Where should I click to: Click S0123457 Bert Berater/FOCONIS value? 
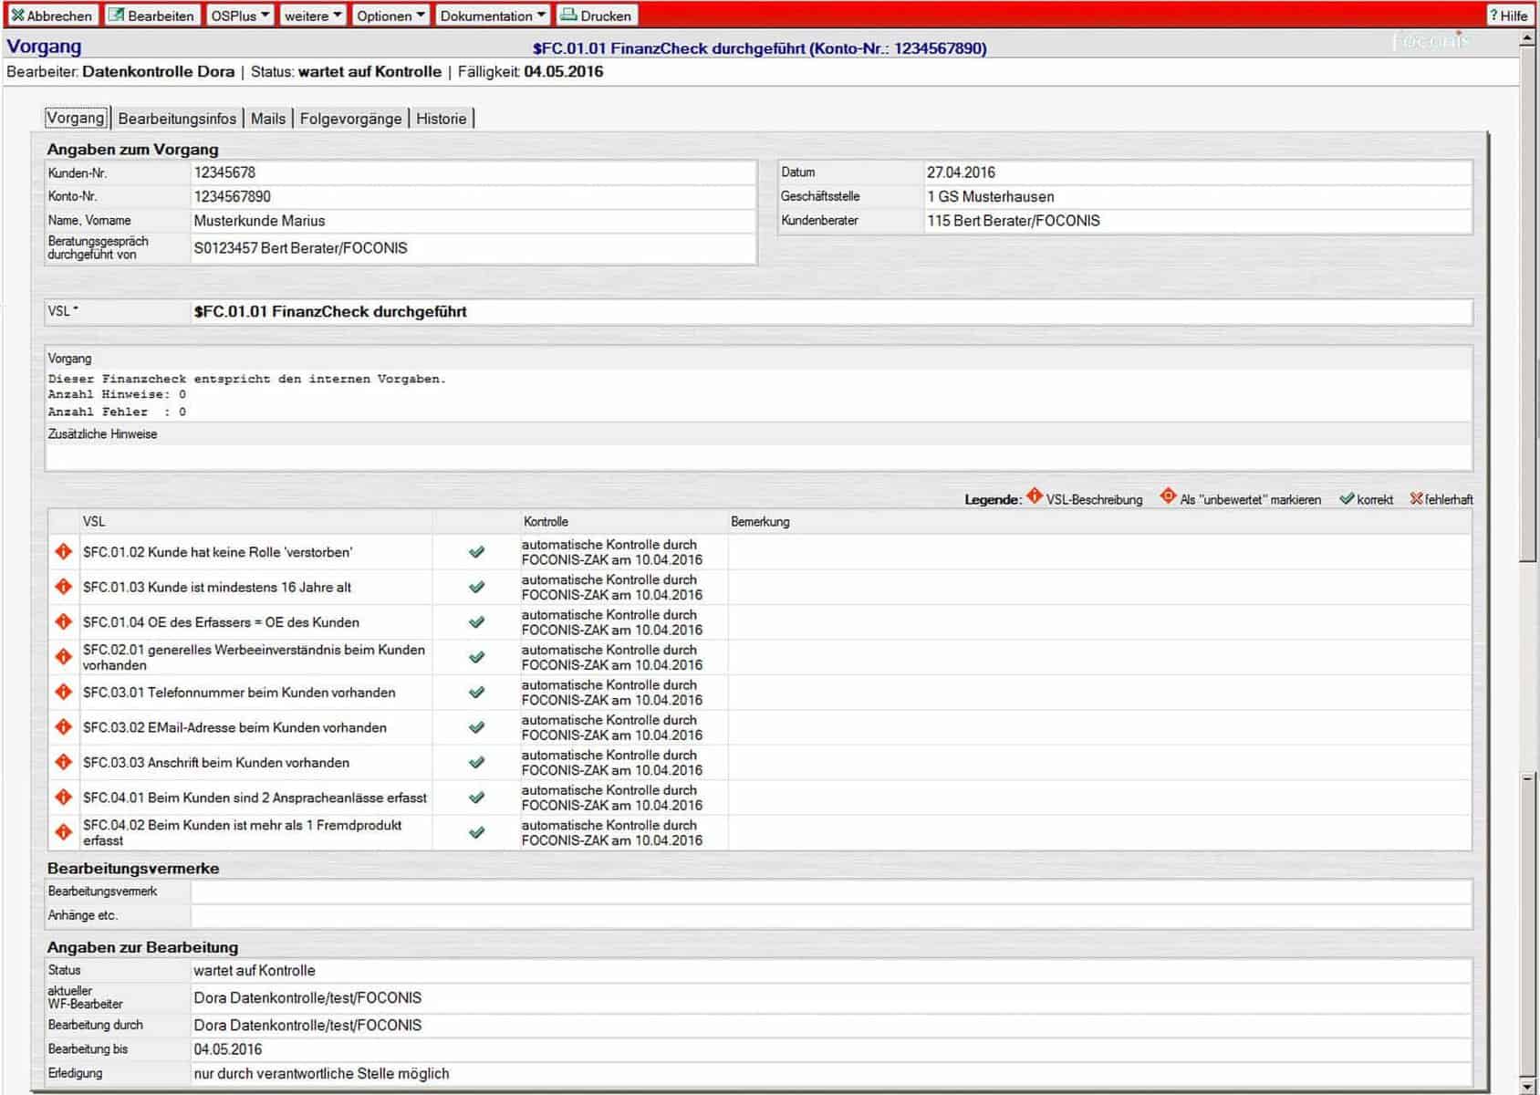click(300, 248)
